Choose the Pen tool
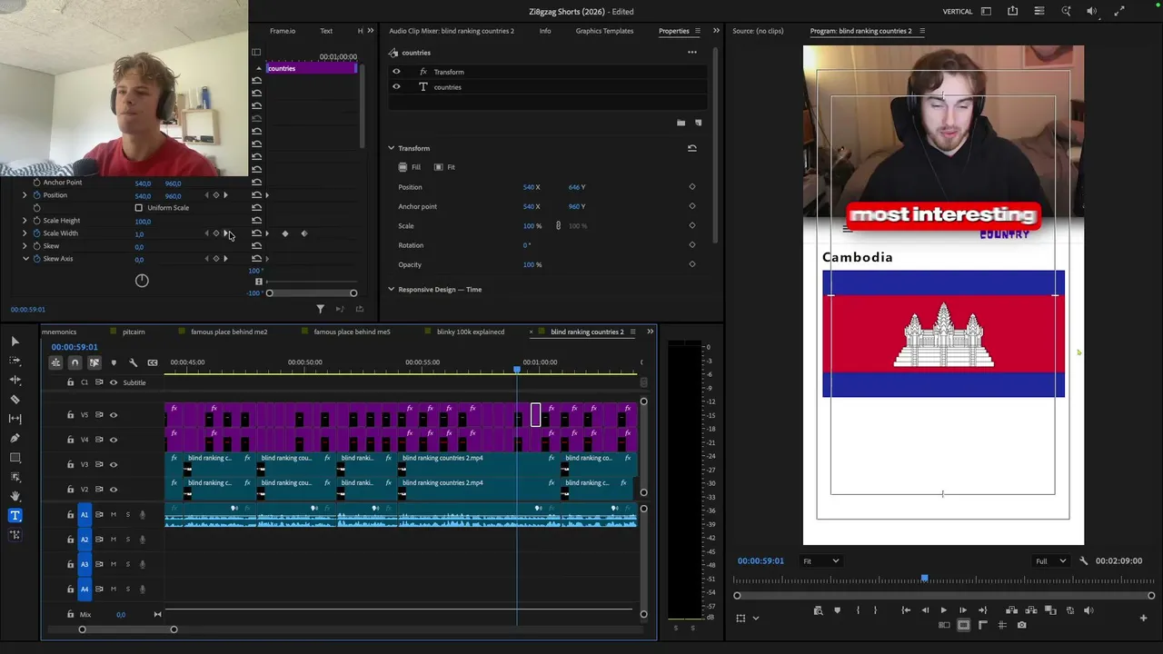Screen dimensions: 1163x654 click(x=15, y=438)
